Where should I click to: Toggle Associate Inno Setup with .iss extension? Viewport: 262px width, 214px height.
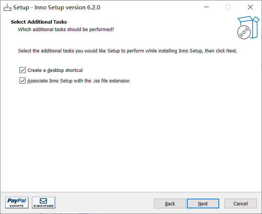click(x=23, y=81)
